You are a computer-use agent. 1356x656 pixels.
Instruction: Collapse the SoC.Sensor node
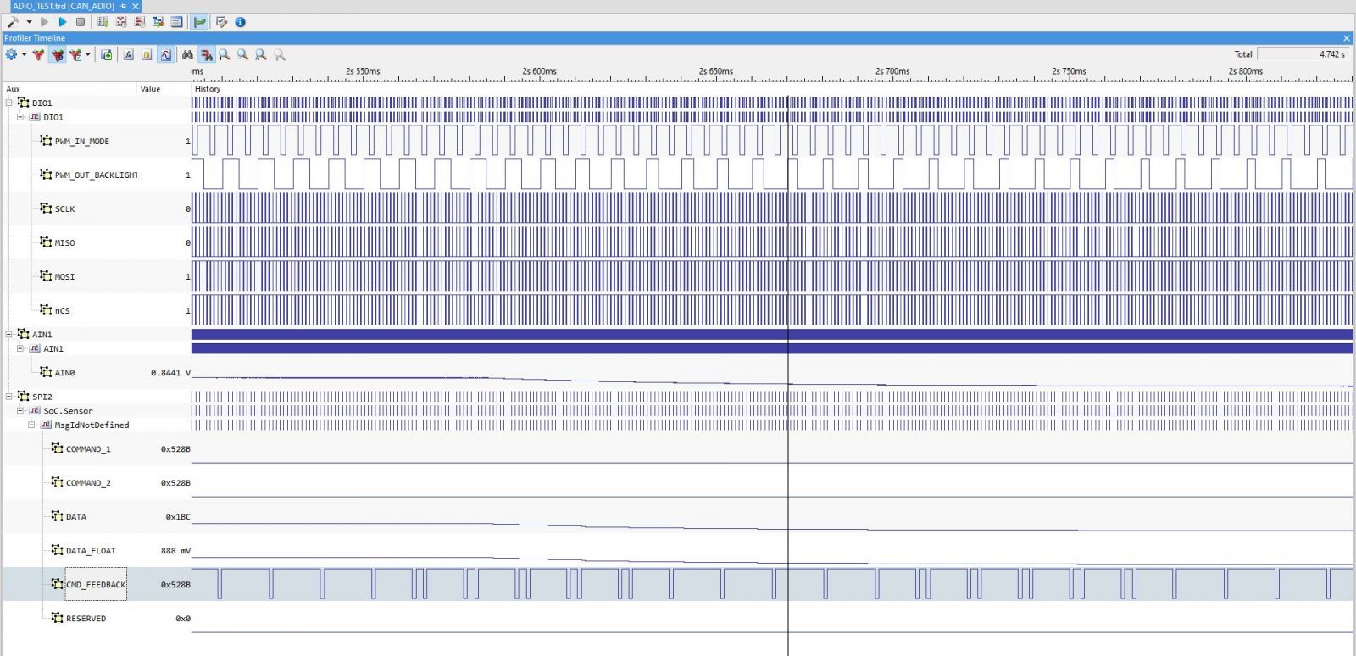pos(20,410)
